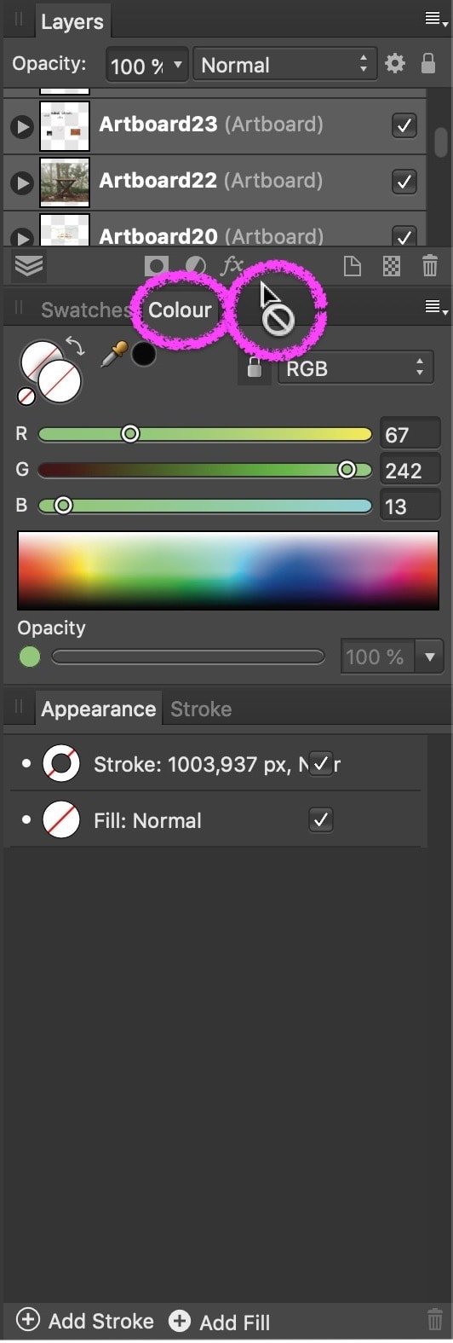This screenshot has width=453, height=1343.
Task: Open the Layer Effects fx icon
Action: pos(232,265)
